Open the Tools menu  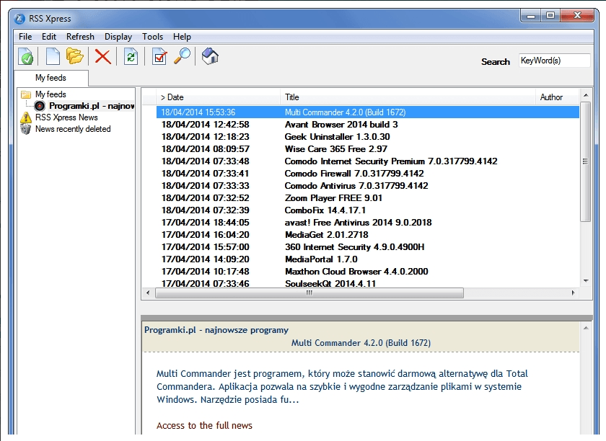pos(153,37)
